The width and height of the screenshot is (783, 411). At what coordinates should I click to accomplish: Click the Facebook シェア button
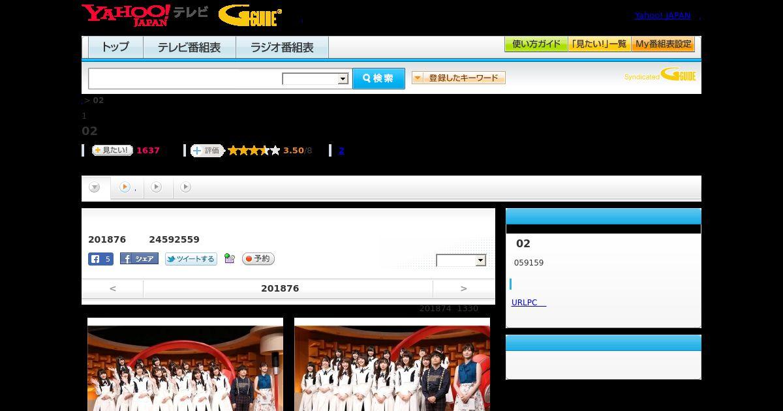[139, 259]
